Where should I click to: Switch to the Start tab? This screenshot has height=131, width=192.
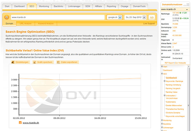pyautogui.click(x=7, y=6)
